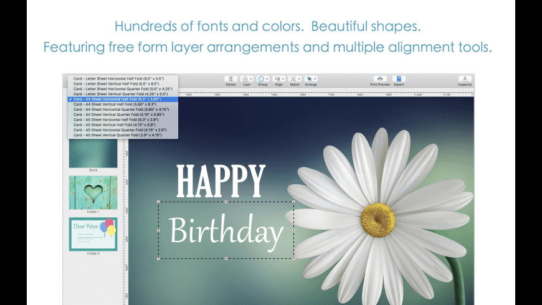Expand the Arrange dropdown arrow

pos(315,79)
